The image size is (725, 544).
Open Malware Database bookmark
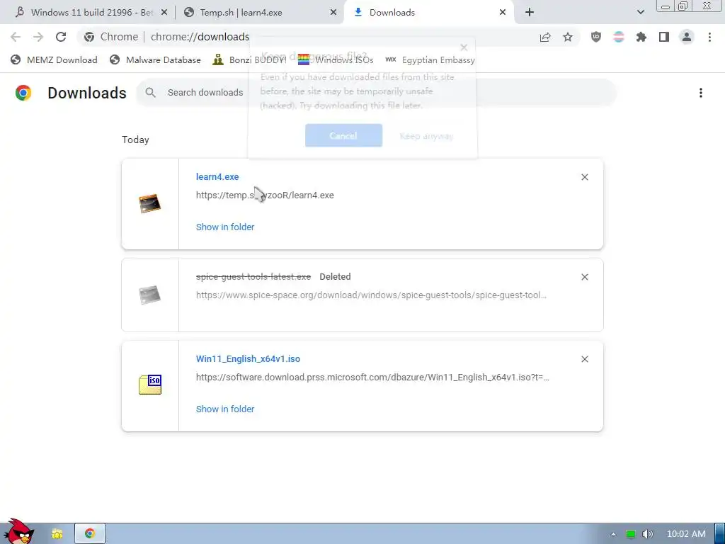point(155,59)
